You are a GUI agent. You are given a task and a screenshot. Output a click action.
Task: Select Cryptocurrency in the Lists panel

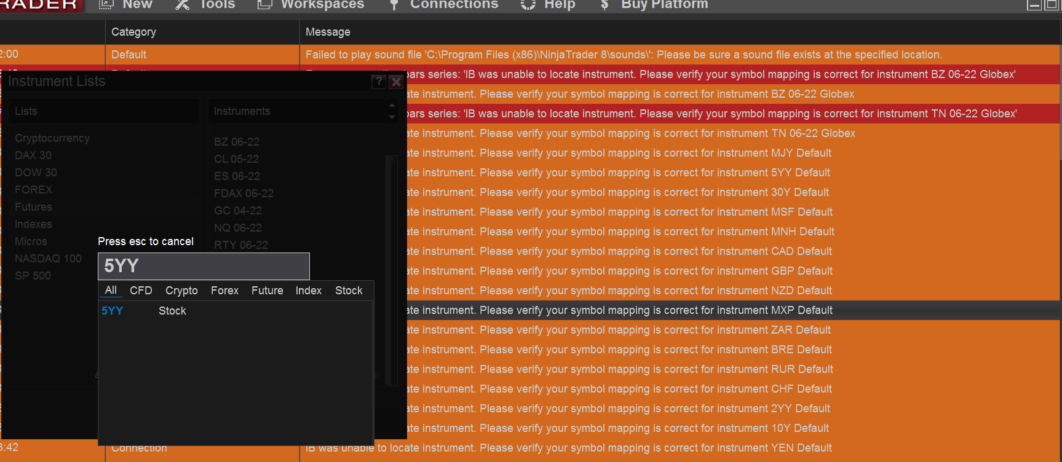[52, 138]
